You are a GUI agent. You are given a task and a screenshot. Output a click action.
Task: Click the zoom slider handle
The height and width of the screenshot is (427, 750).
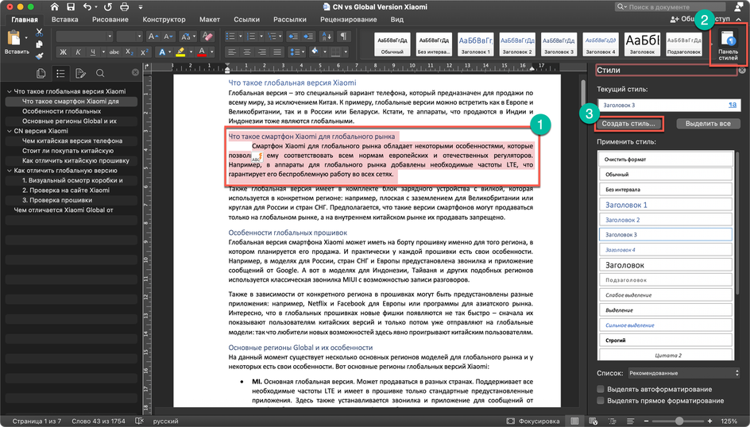pyautogui.click(x=679, y=421)
